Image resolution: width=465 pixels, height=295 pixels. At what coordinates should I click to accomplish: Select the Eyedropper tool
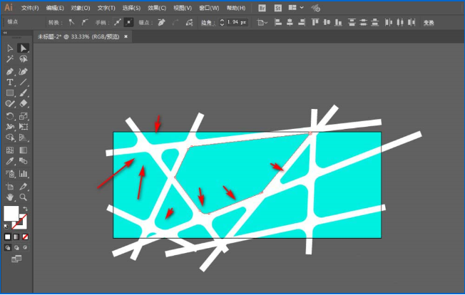(x=10, y=161)
